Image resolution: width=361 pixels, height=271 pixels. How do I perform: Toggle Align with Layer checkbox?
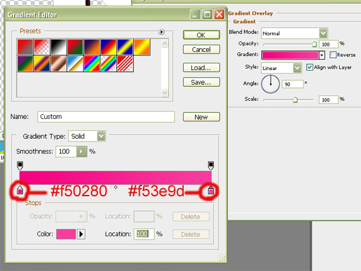(310, 67)
